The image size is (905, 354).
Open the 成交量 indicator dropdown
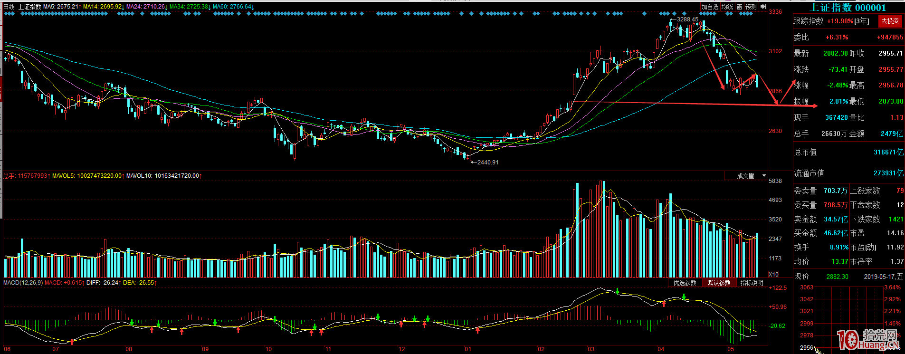click(746, 176)
